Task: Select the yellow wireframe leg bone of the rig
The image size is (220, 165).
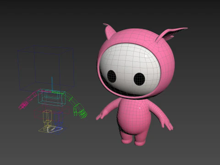Action: click(47, 117)
